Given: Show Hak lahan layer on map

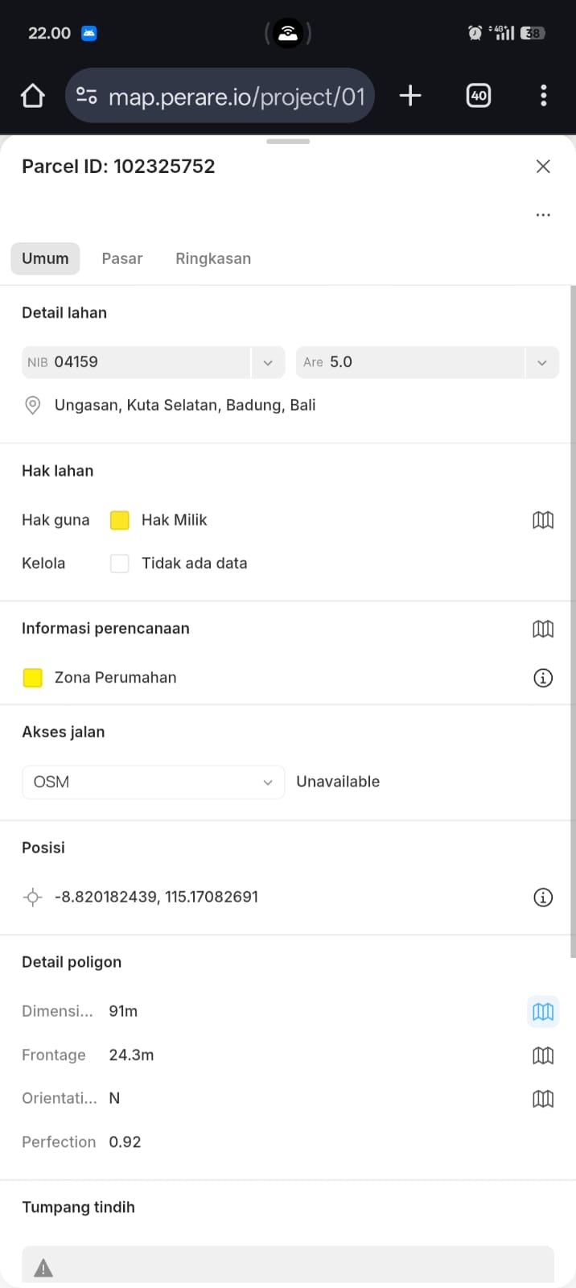Looking at the screenshot, I should (x=543, y=520).
